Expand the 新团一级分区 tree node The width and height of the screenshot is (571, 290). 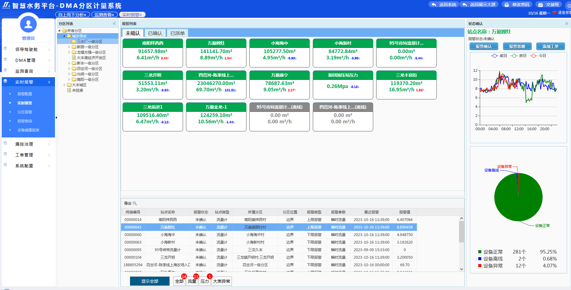69,47
